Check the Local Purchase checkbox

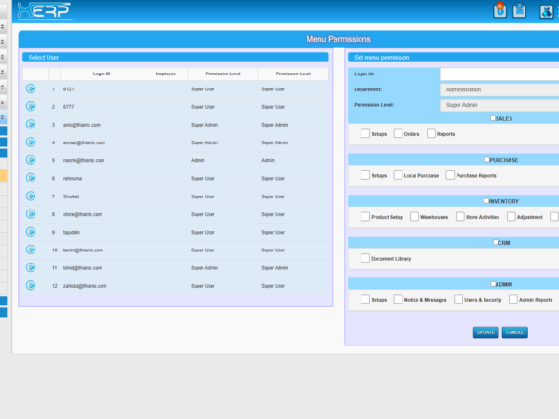[x=398, y=175]
